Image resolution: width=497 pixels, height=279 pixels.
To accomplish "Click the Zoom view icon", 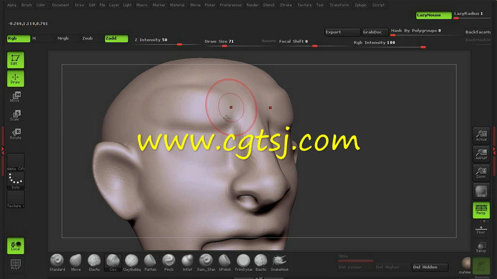I will (481, 172).
